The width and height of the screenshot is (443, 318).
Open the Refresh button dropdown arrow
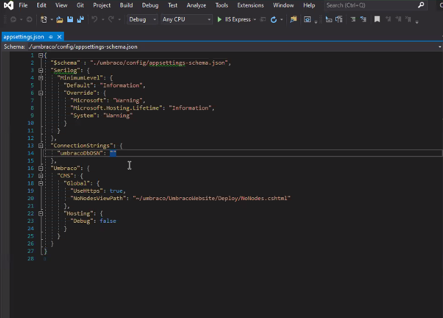[x=281, y=19]
